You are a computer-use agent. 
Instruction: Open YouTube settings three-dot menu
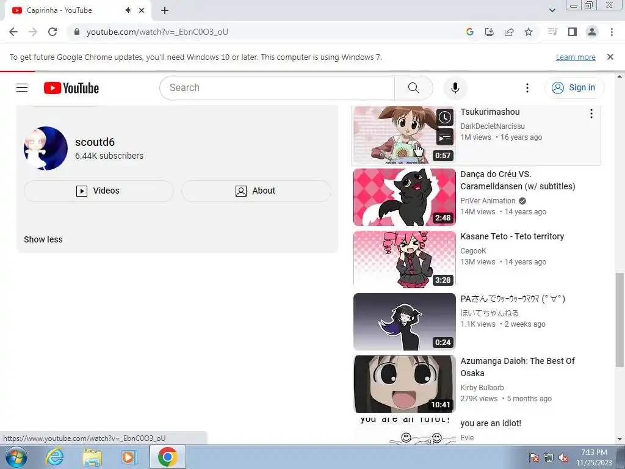[x=527, y=88]
